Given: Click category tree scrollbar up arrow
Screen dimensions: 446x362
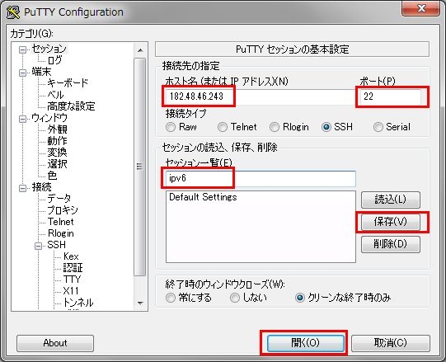Looking at the screenshot, I should [x=140, y=50].
